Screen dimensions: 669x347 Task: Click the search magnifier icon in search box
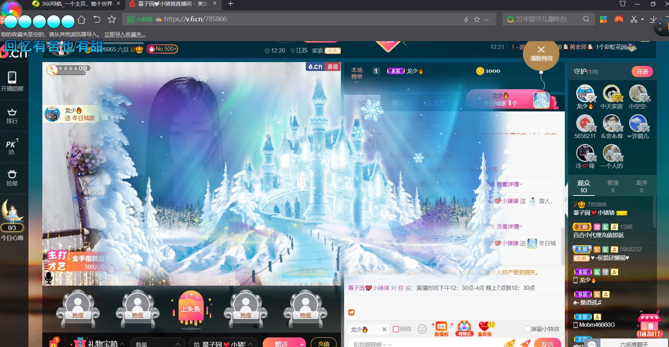[x=586, y=19]
